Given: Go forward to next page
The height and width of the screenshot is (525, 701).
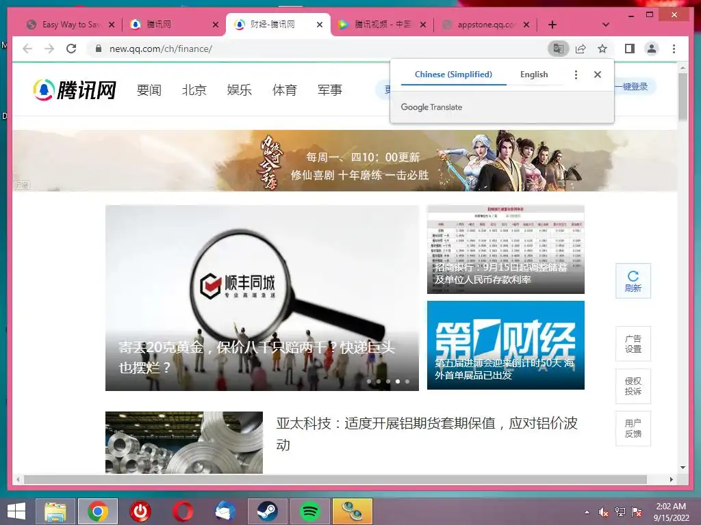Looking at the screenshot, I should (x=49, y=49).
